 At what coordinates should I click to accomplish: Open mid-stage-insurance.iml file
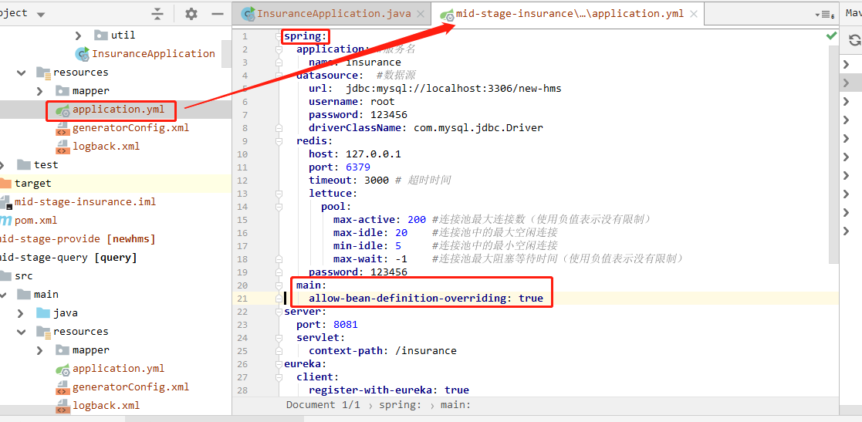pos(85,201)
